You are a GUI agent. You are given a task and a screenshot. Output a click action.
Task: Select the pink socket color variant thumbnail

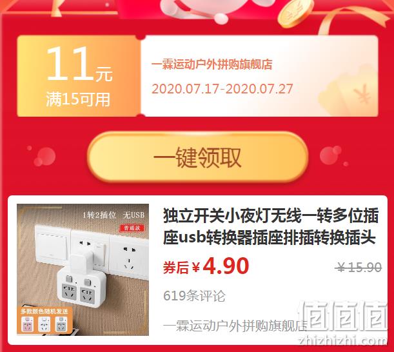pos(28,324)
